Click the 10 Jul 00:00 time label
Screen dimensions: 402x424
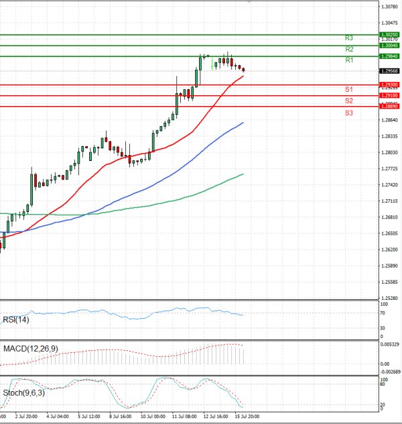(153, 417)
